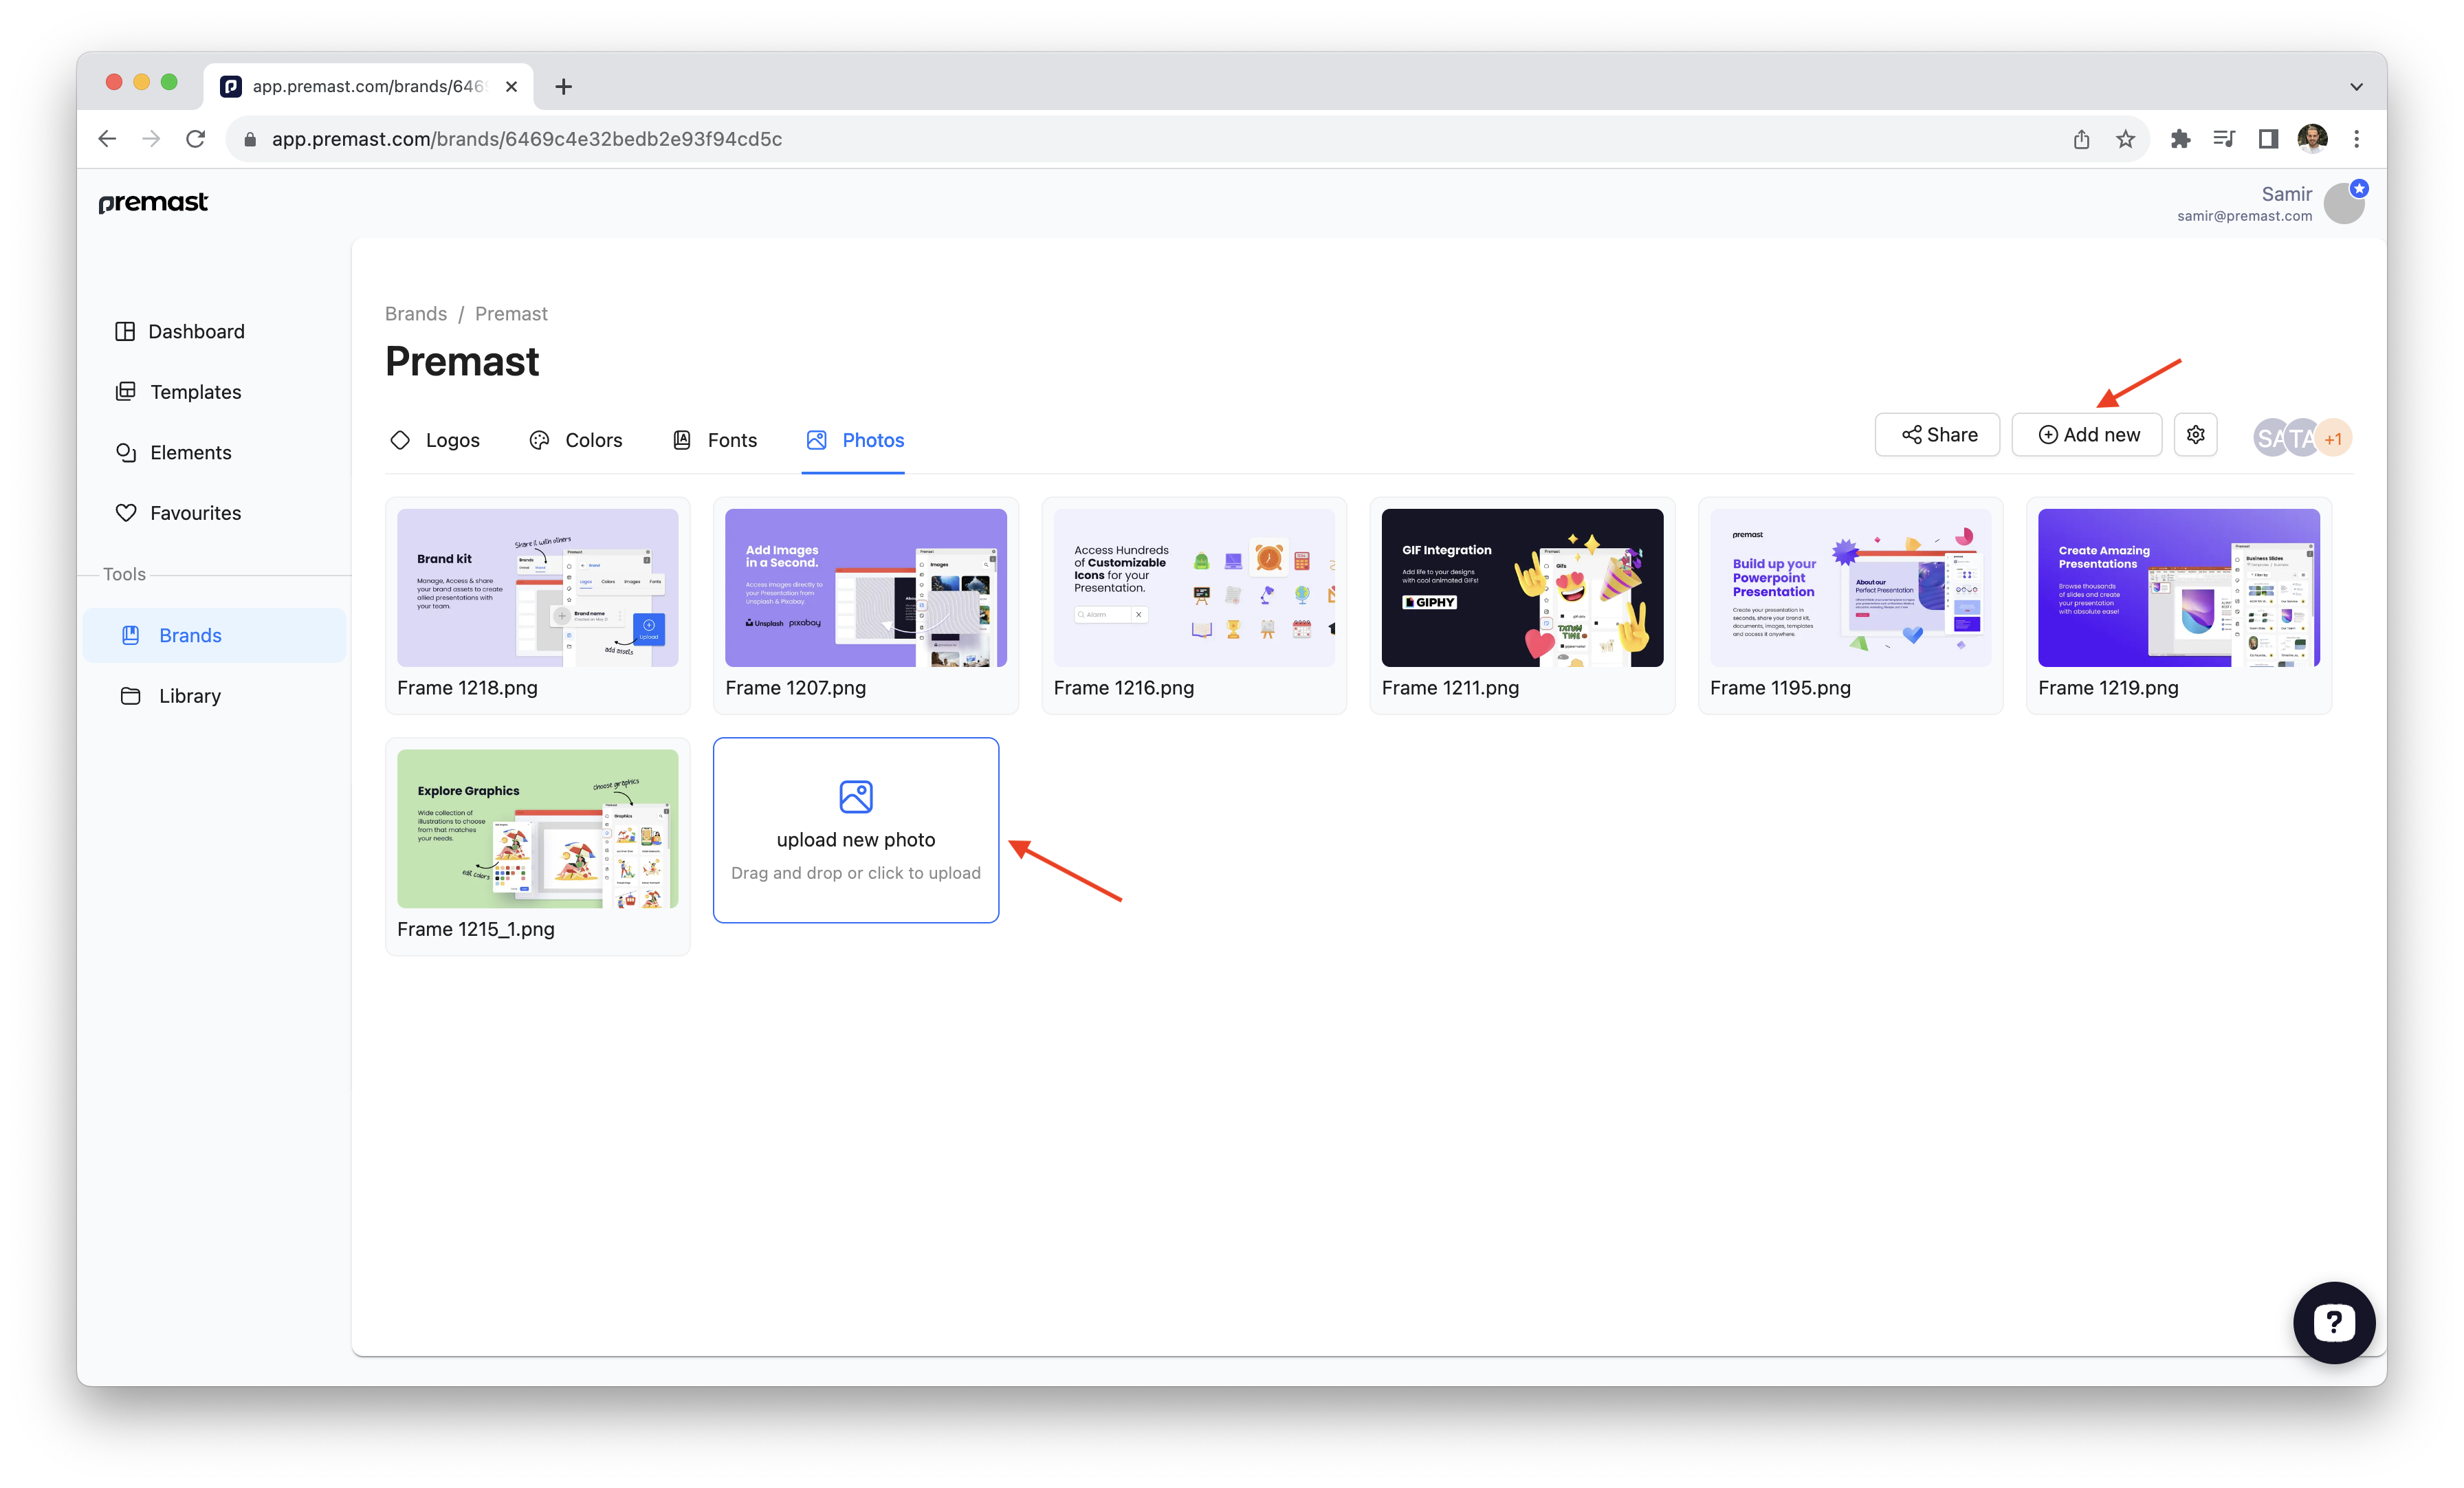Click the Premast logo
The height and width of the screenshot is (1488, 2464).
(153, 202)
